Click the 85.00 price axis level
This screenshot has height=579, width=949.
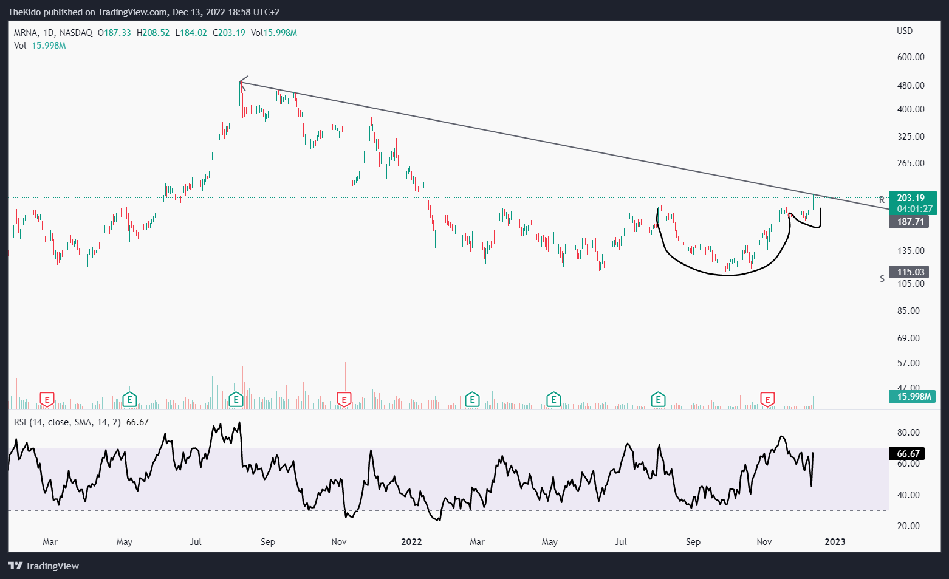(x=908, y=311)
